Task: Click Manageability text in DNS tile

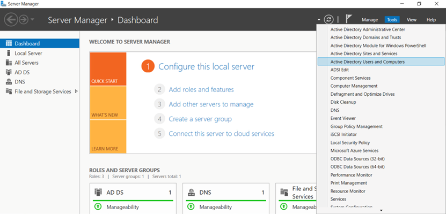Action: [216, 207]
